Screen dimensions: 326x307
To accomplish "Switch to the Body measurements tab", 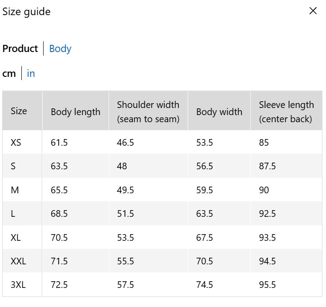I will (x=60, y=48).
